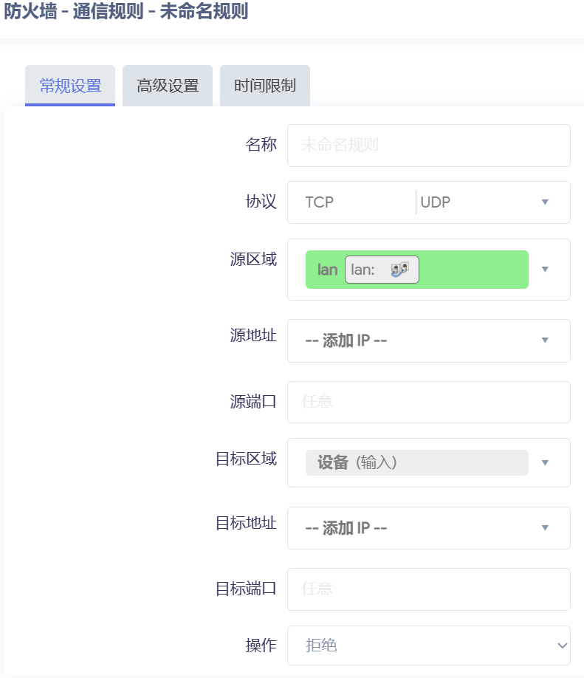Viewport: 584px width, 678px height.
Task: Open the 协议 protocol dropdown
Action: coord(428,202)
